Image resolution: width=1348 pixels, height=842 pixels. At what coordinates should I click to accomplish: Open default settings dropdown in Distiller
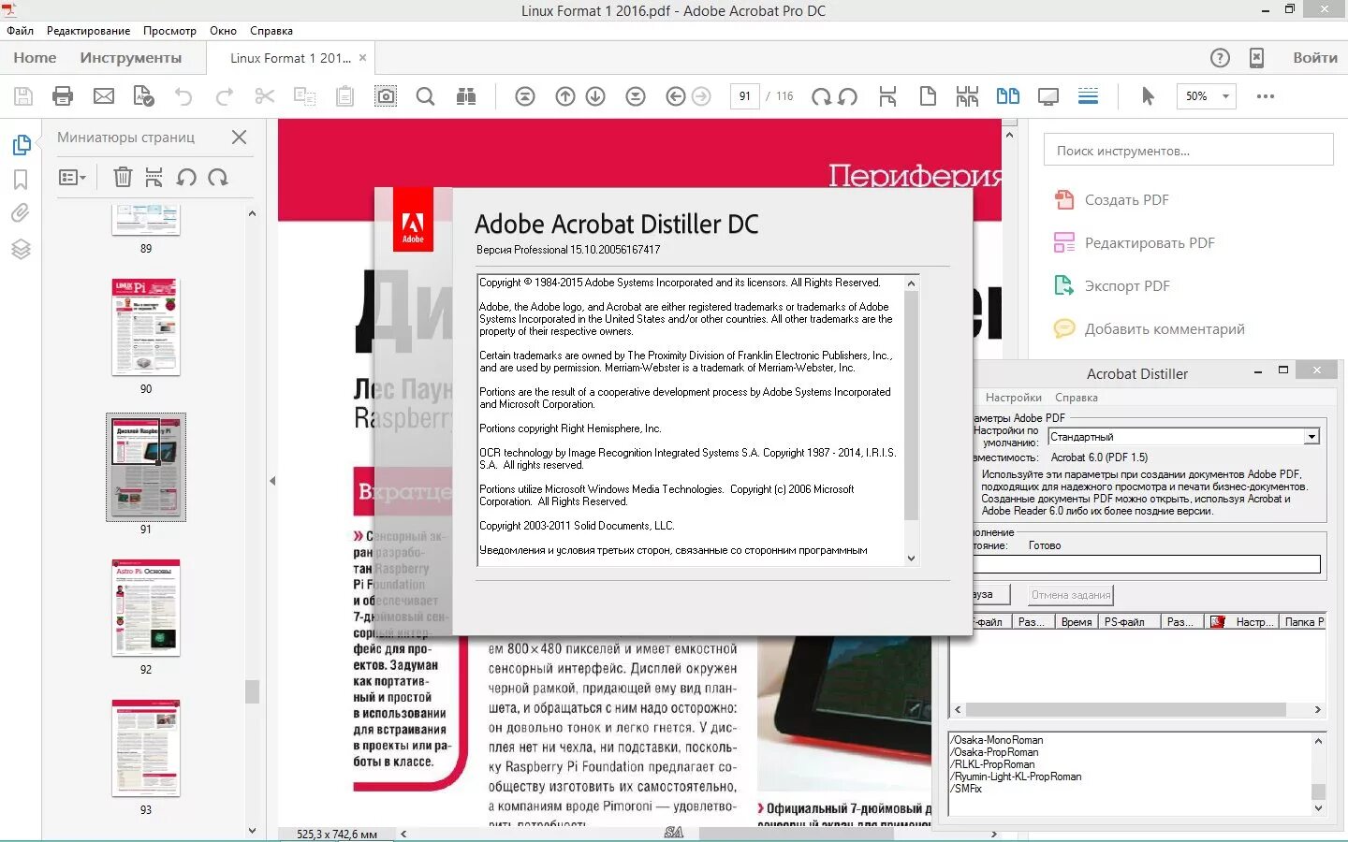pyautogui.click(x=1311, y=437)
